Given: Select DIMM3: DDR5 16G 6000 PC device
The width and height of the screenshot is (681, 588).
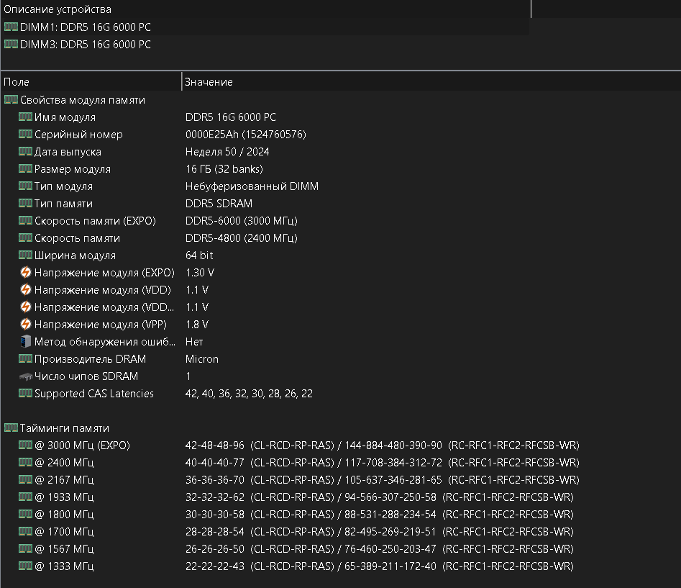Looking at the screenshot, I should [85, 45].
